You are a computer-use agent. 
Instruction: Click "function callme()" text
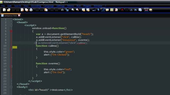47,46
